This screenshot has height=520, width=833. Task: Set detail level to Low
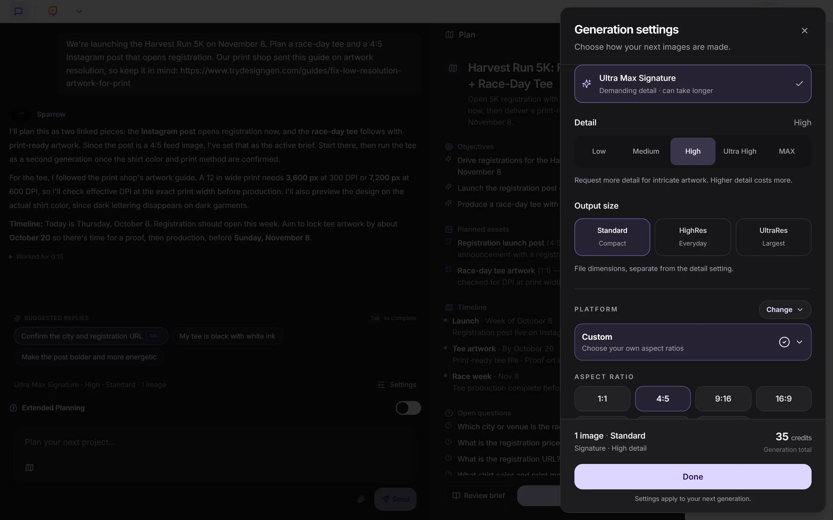point(598,151)
